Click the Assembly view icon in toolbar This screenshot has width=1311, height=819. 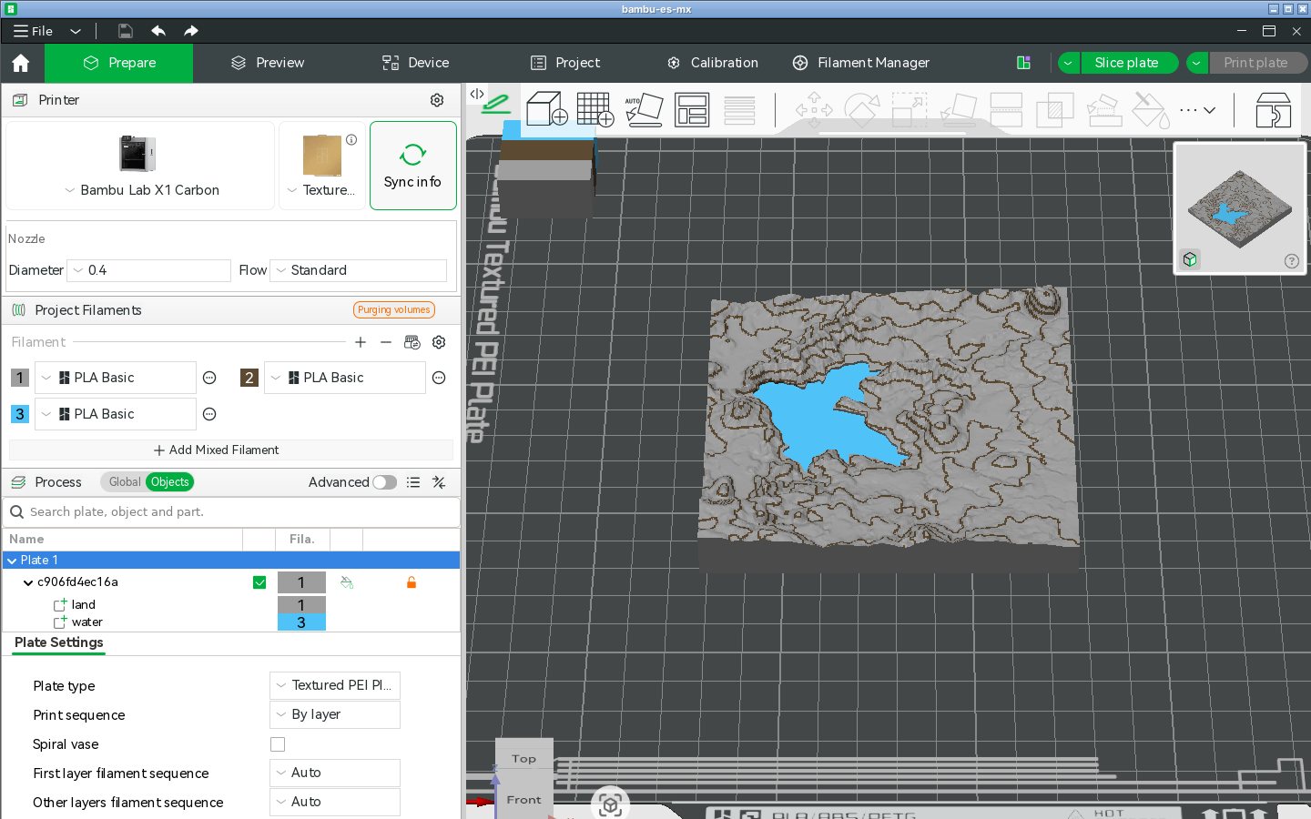click(1273, 110)
